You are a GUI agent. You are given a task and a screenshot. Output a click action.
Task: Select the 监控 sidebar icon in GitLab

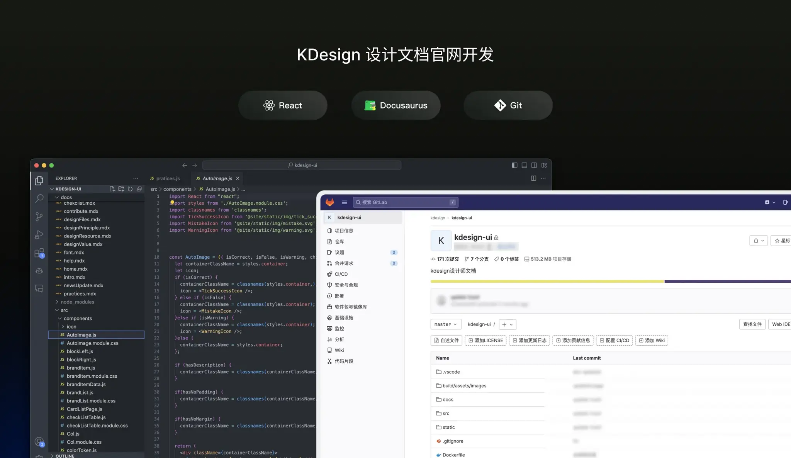click(x=340, y=328)
